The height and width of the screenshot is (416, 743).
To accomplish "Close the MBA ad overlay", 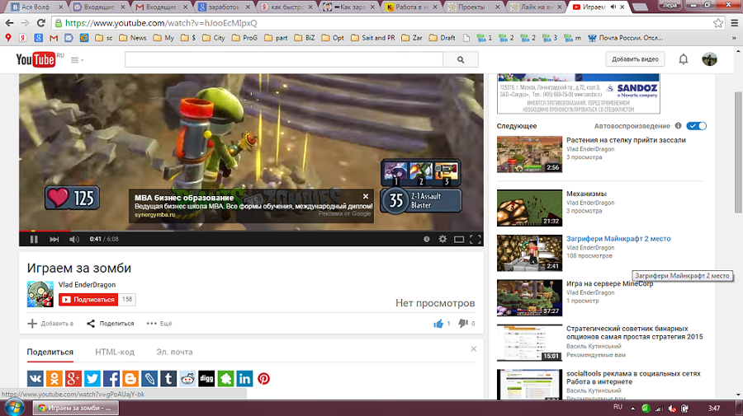I will [366, 196].
